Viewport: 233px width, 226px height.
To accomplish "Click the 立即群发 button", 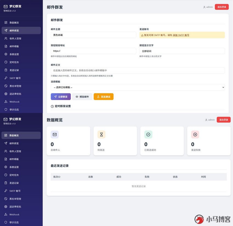I will (x=61, y=97).
